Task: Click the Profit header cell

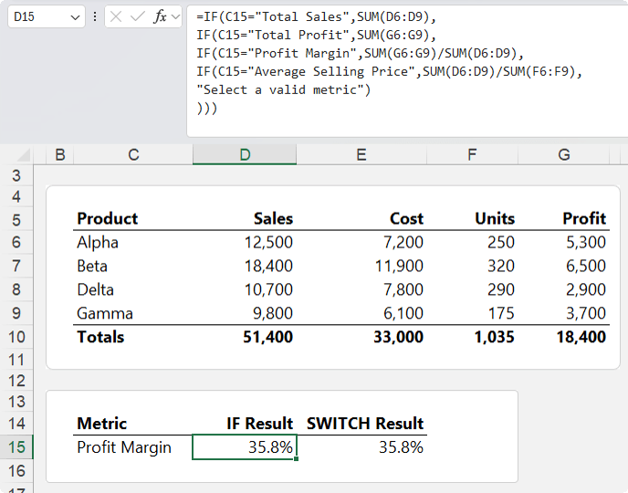Action: coord(564,219)
